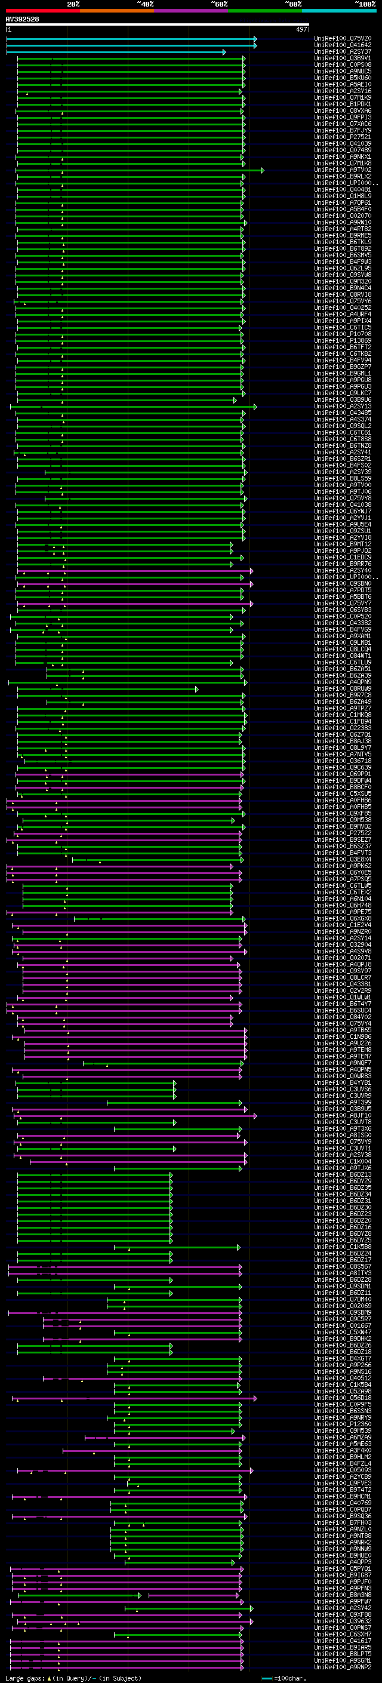This screenshot has width=382, height=1683.
Task: Select the UniRef100_A9RW10 label
Action: tap(343, 222)
